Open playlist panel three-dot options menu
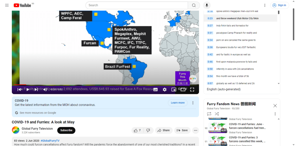Screen dimensions: 295x146 coord(275,114)
